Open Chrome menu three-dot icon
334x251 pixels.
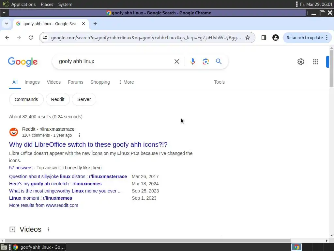[327, 38]
